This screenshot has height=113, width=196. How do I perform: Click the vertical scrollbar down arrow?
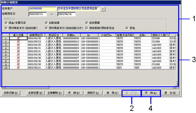click(x=177, y=84)
